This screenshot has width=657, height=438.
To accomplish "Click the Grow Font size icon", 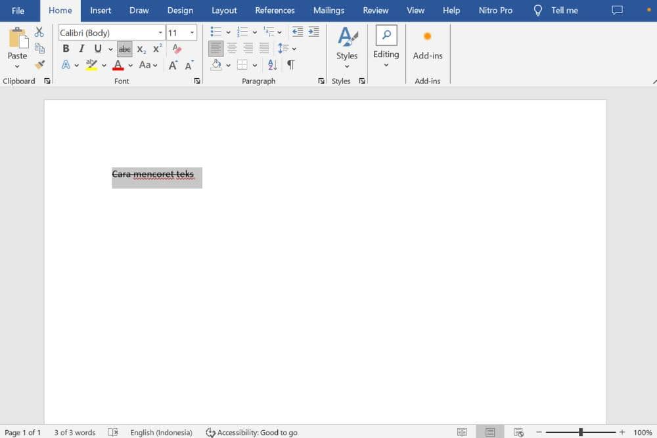I will coord(173,65).
